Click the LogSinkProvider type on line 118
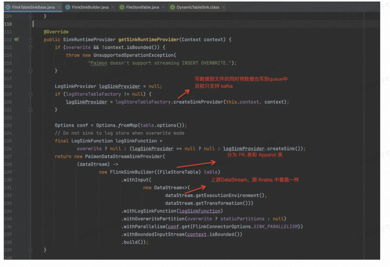 pos(75,86)
